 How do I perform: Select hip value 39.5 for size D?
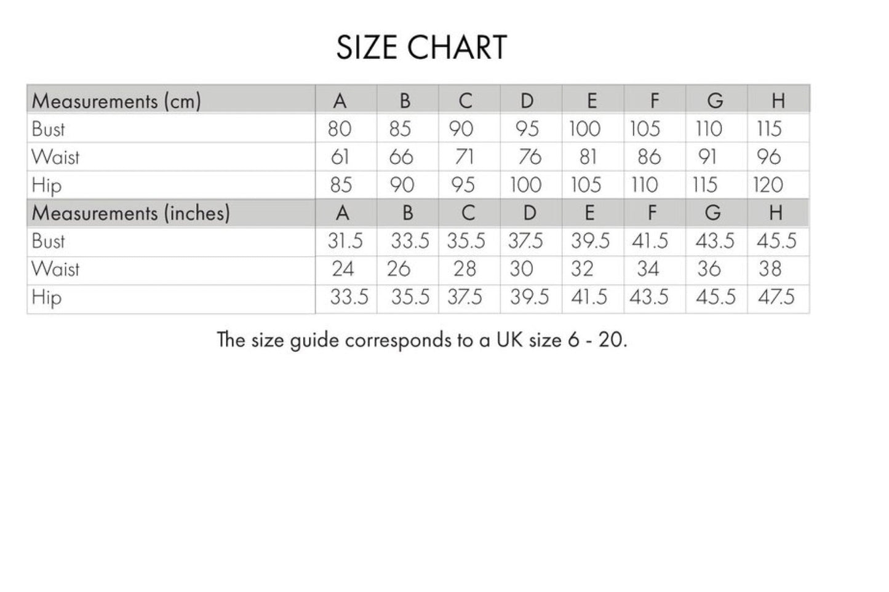(x=529, y=298)
